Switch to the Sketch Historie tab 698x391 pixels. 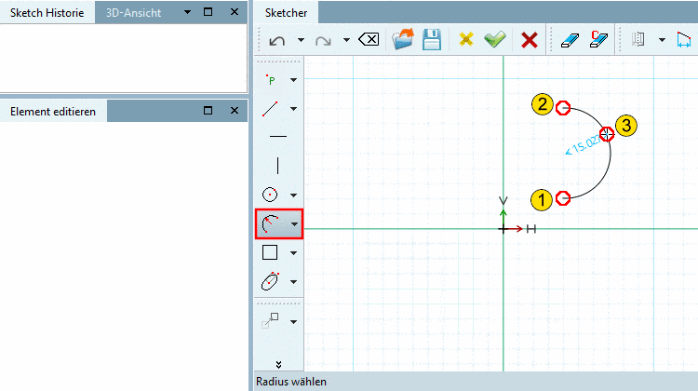coord(47,13)
